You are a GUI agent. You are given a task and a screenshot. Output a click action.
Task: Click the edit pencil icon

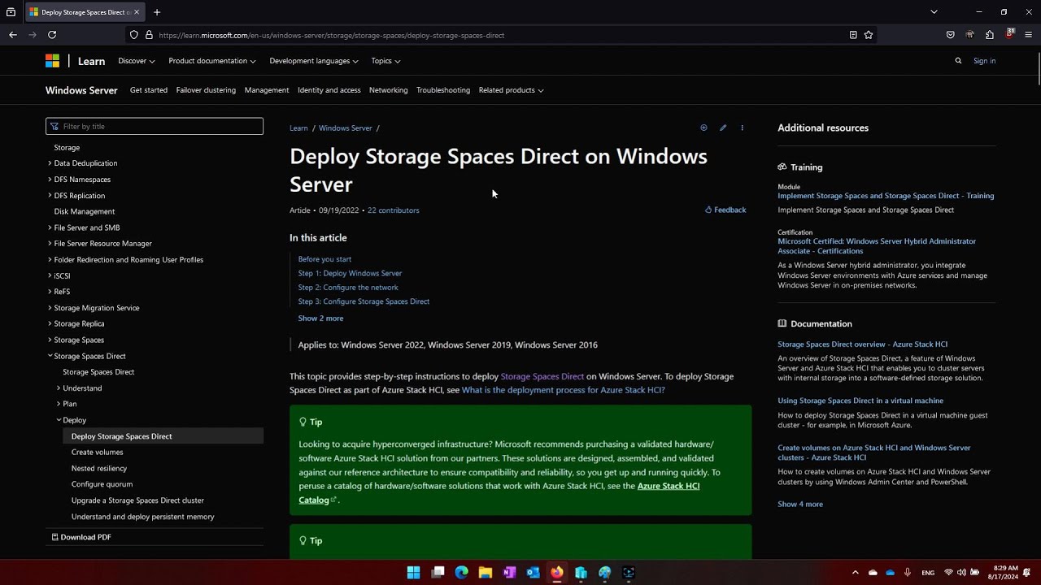(x=722, y=128)
